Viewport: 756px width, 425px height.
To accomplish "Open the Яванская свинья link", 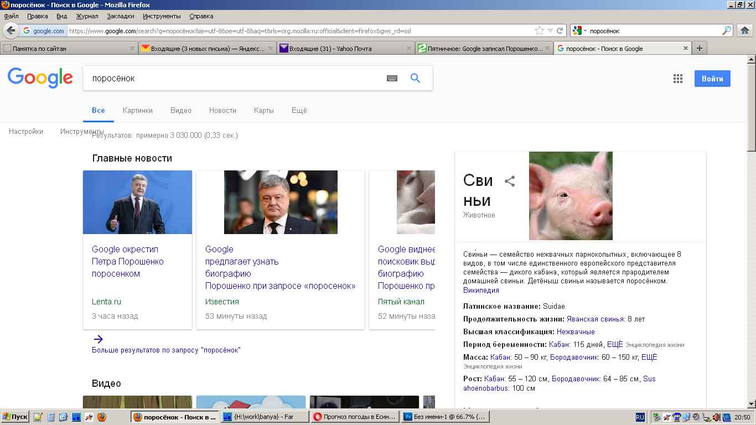I will [596, 319].
